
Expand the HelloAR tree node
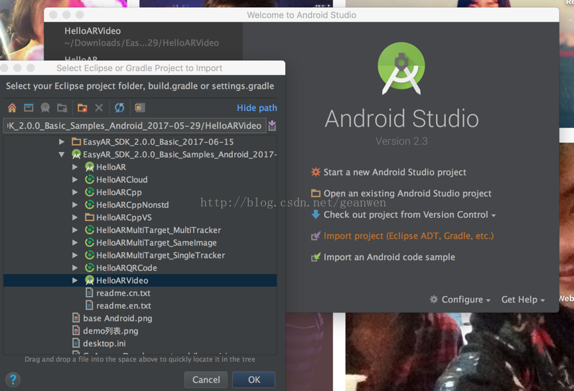(x=75, y=167)
